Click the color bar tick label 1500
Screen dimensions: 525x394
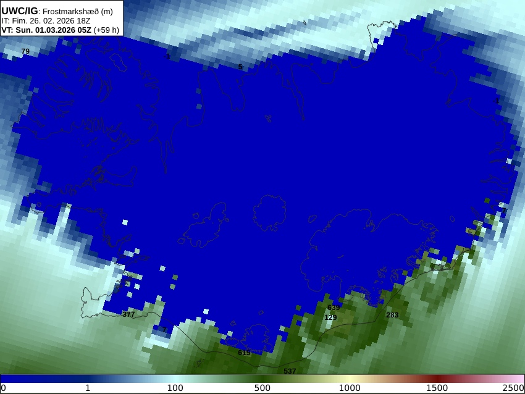(x=437, y=388)
